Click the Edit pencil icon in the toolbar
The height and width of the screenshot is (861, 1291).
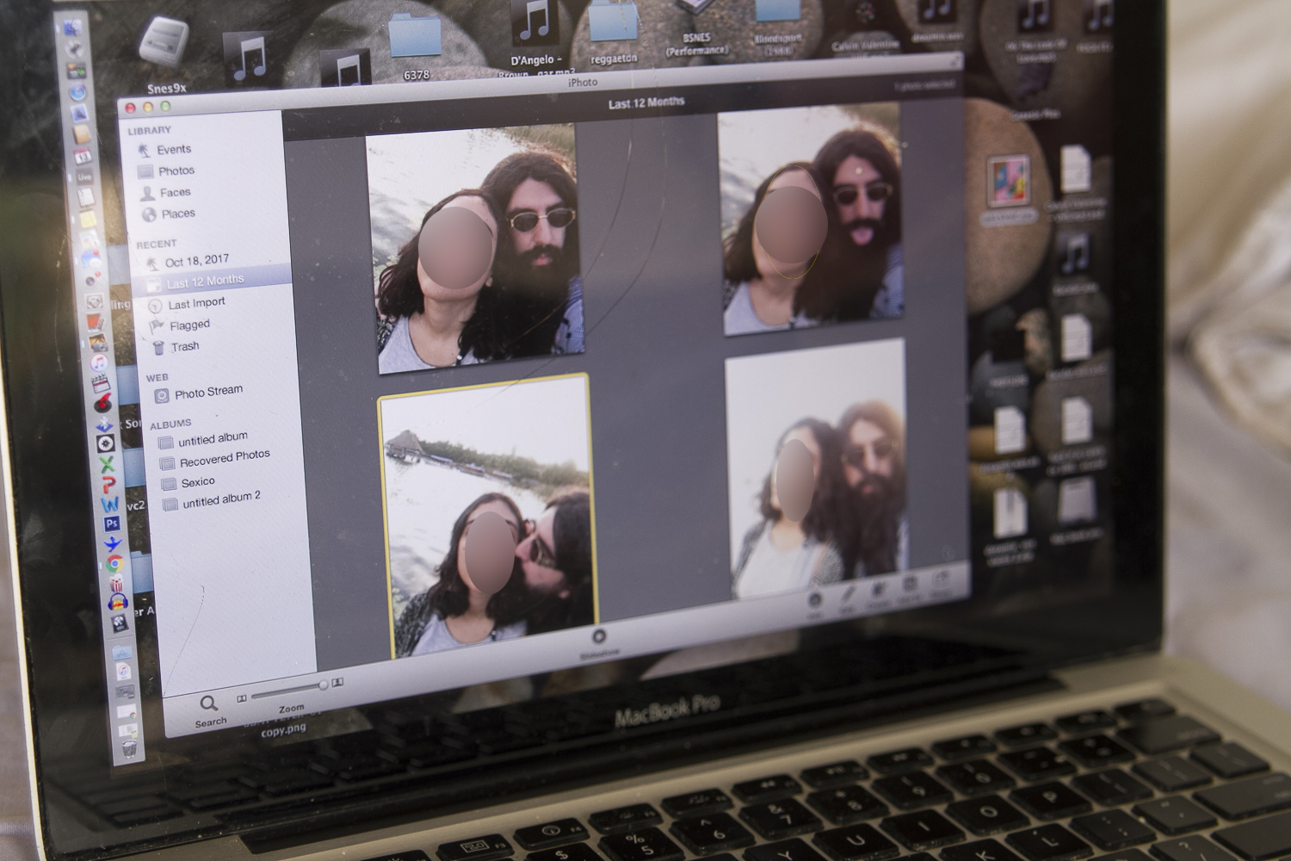[x=847, y=595]
